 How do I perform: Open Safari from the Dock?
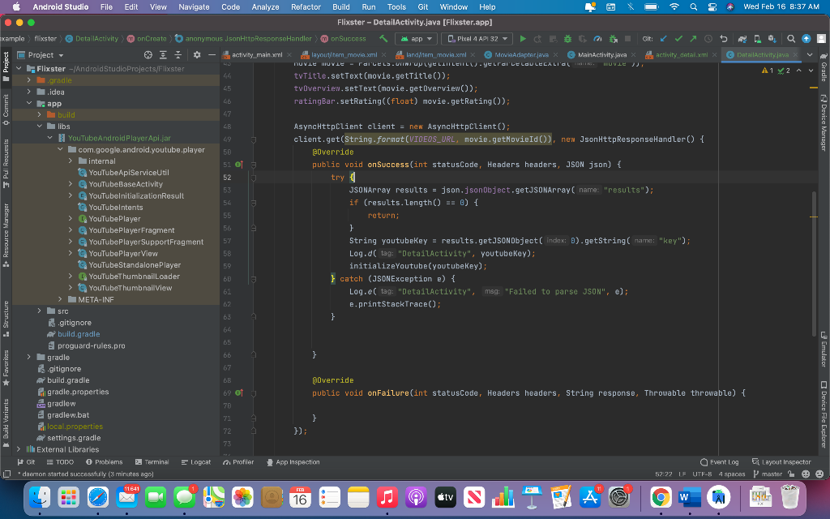(x=98, y=497)
